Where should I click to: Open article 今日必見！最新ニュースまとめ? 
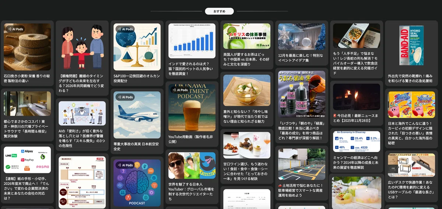click(357, 118)
